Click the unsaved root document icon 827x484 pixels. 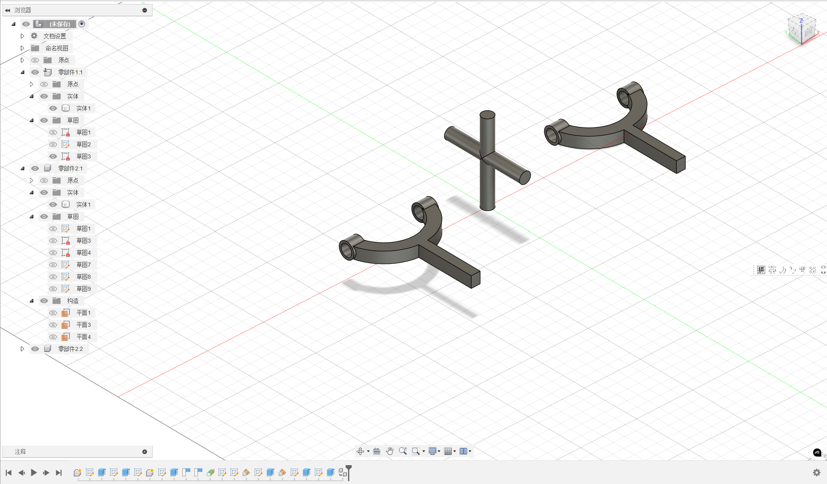point(39,24)
